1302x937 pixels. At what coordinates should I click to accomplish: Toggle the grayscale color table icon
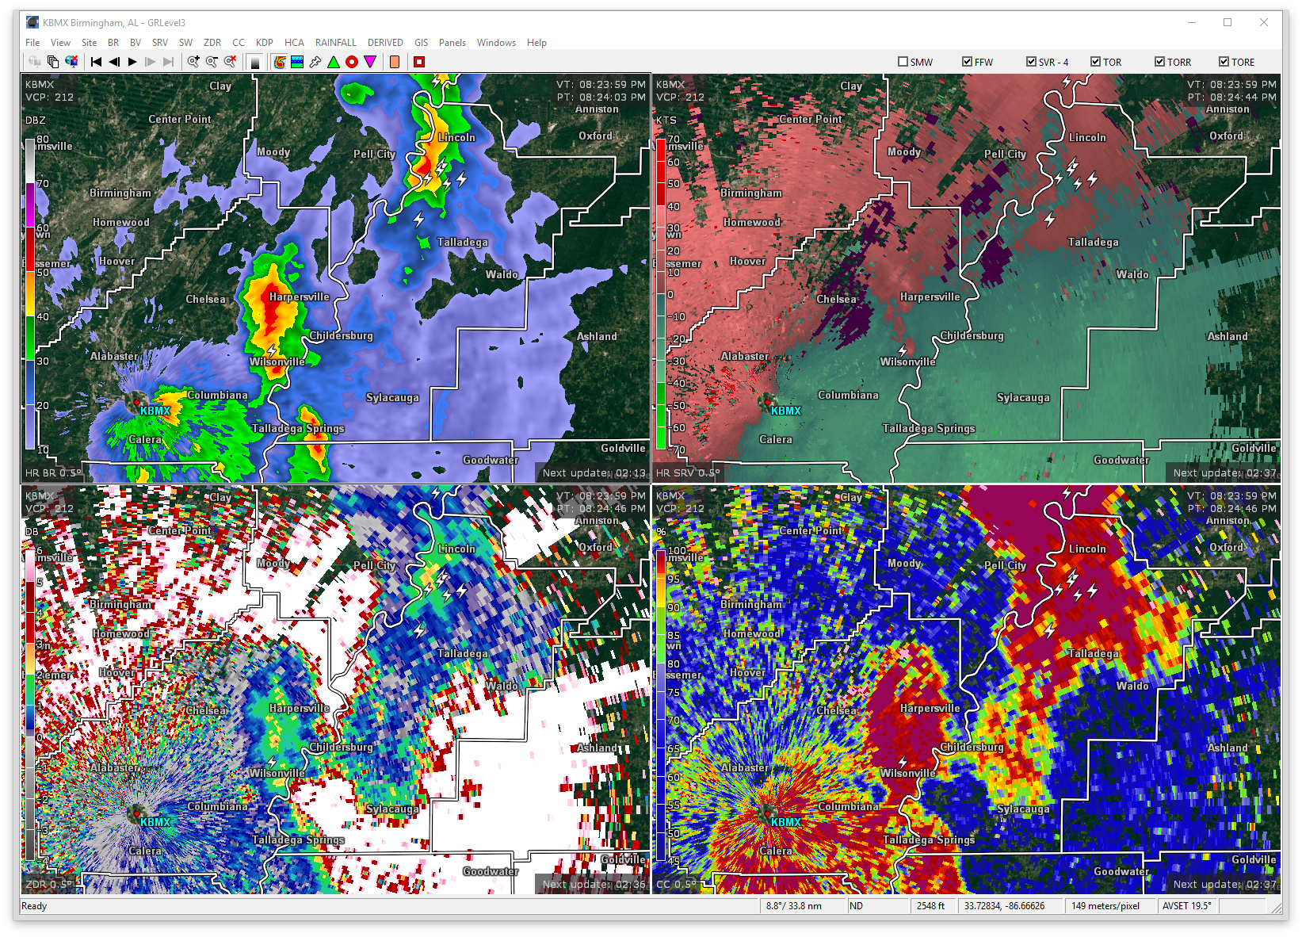(255, 62)
